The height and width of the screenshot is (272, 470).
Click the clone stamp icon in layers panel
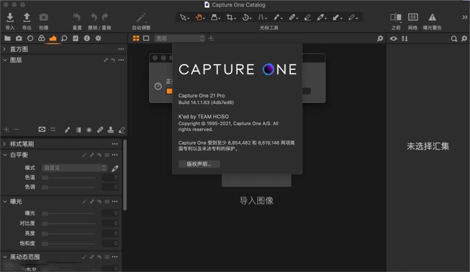(110, 130)
